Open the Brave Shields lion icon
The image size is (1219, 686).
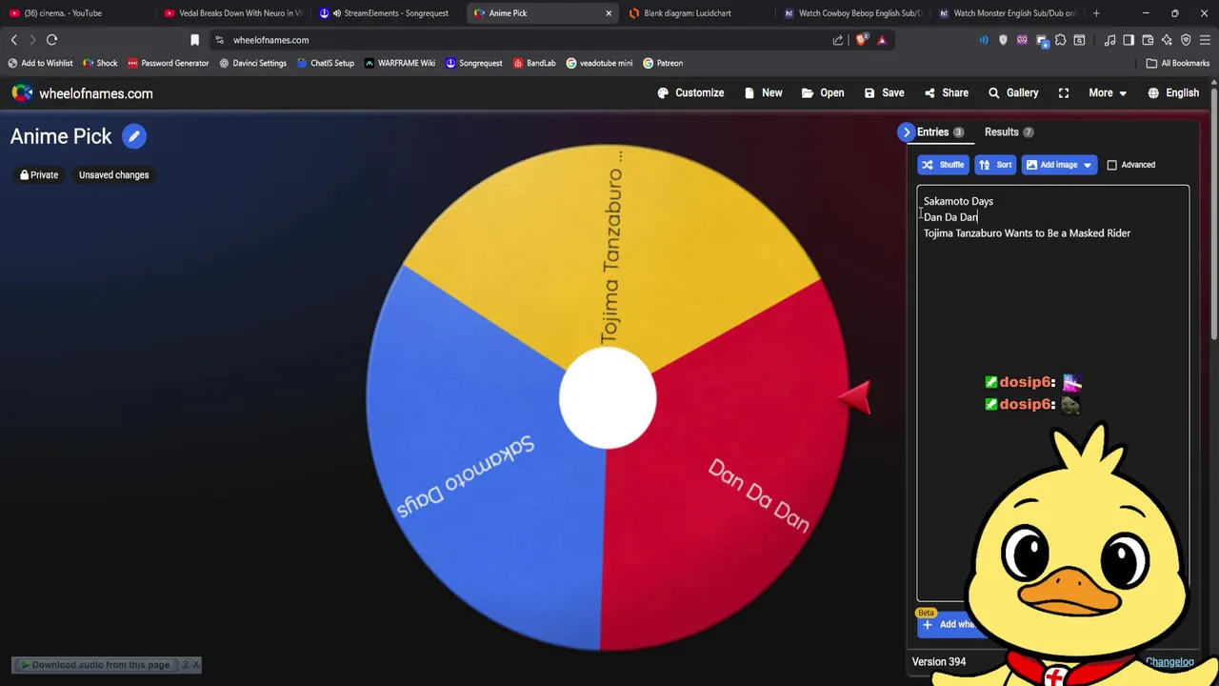point(862,40)
